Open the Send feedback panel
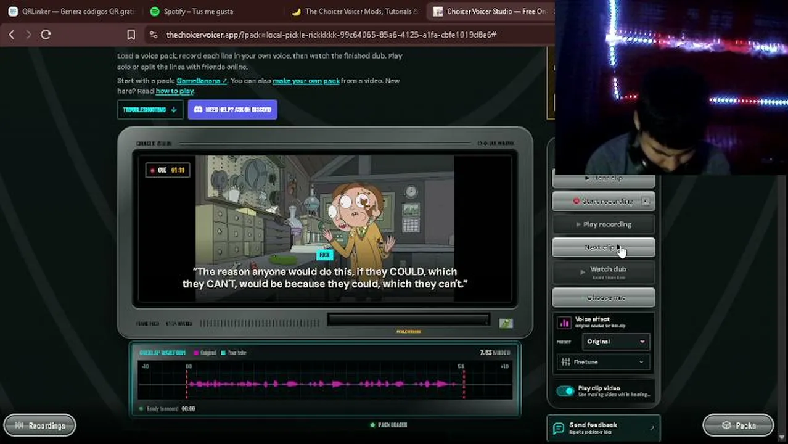Viewport: 788px width, 444px height. click(603, 428)
